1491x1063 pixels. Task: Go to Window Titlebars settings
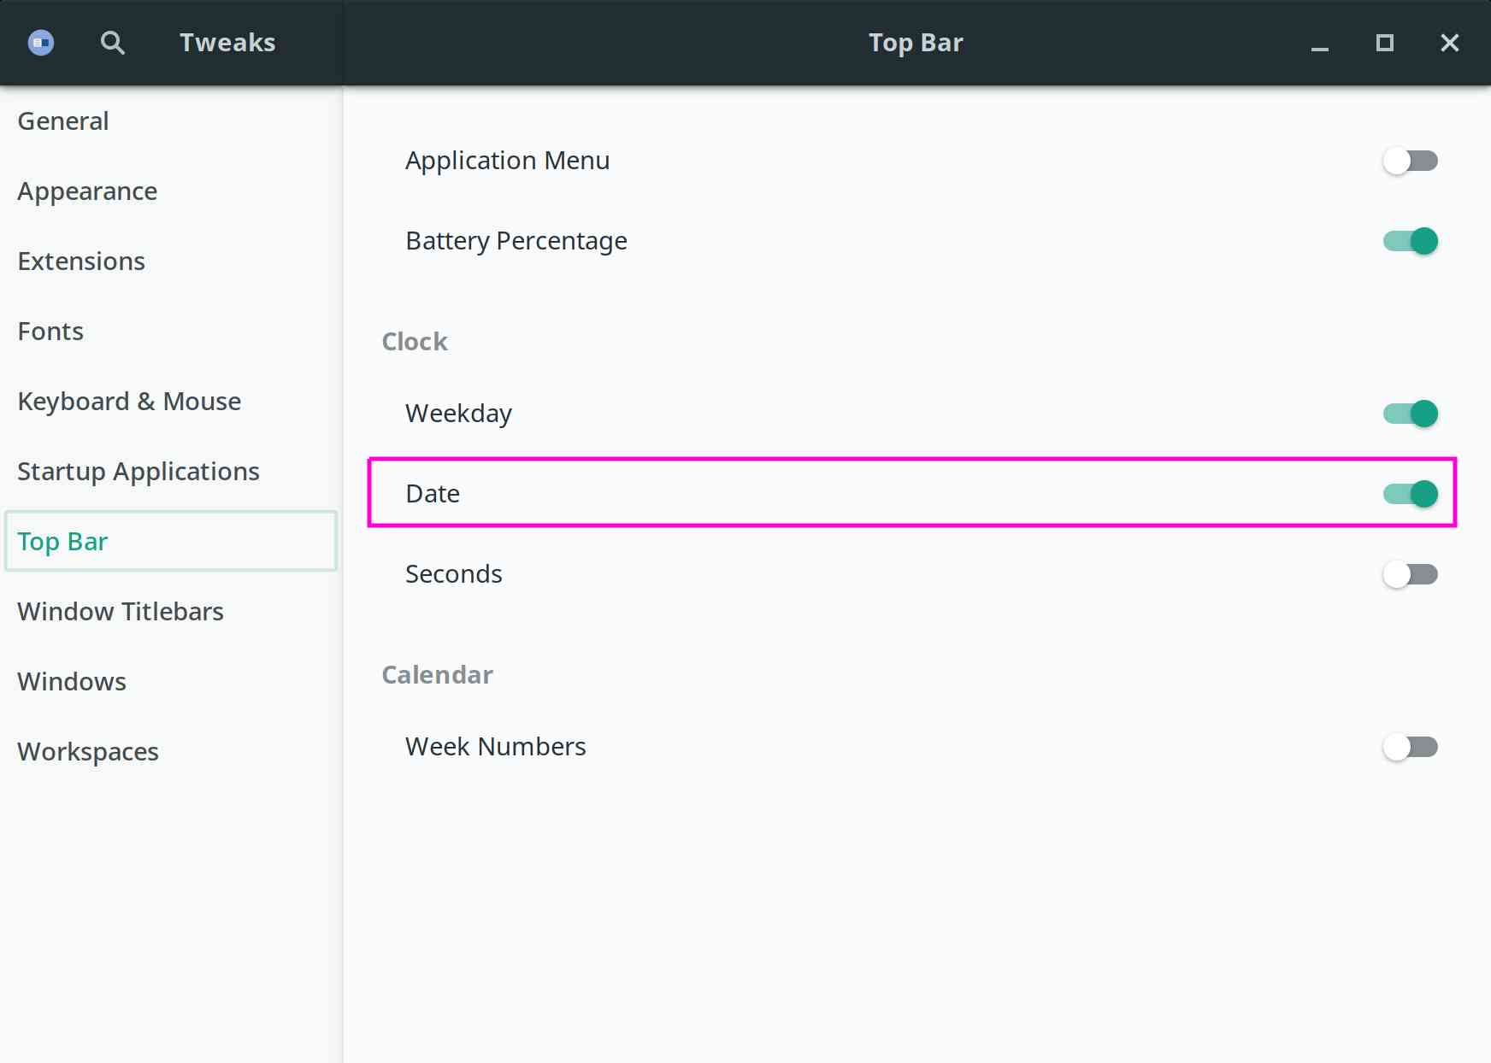(x=171, y=612)
